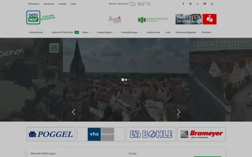The height and width of the screenshot is (157, 252).
Task: Open the search magnifier icon
Action: click(212, 4)
